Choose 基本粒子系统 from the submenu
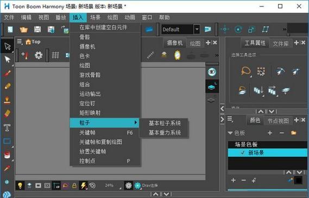This screenshot has width=309, height=198. [165, 123]
